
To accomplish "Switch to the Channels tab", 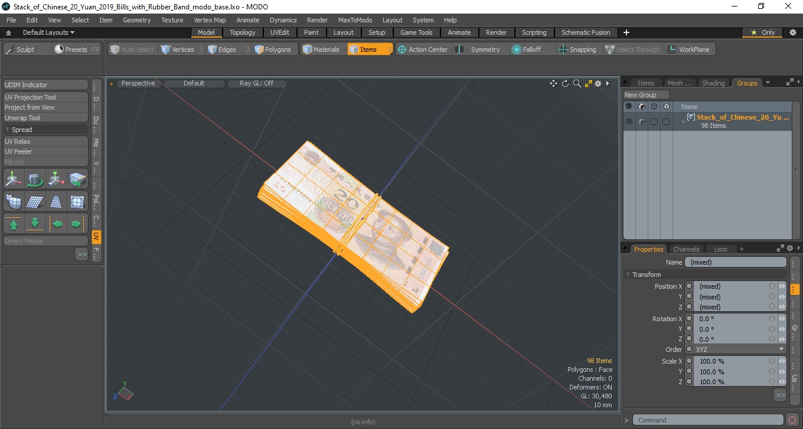I will coord(686,249).
